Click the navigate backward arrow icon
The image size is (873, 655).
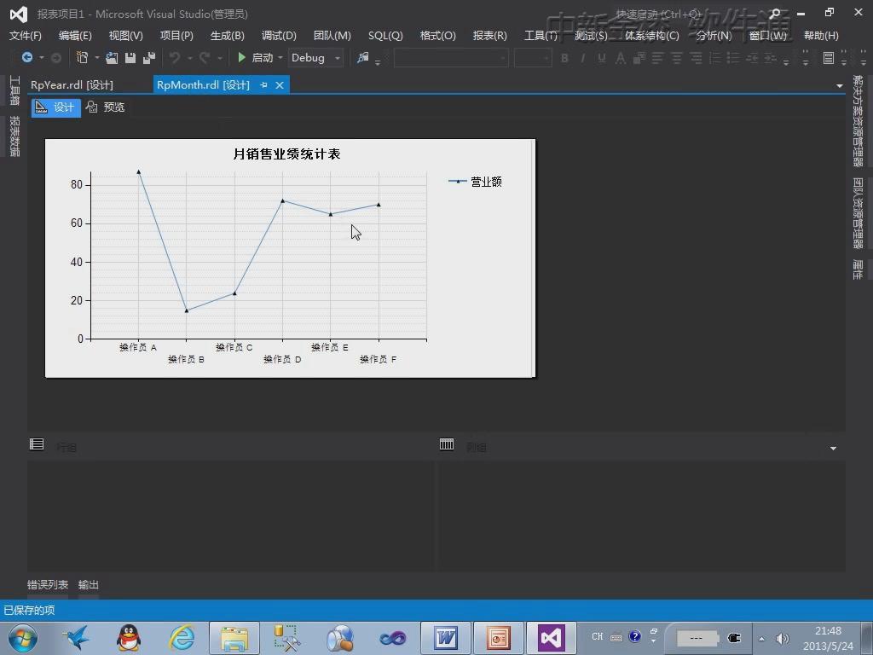click(x=26, y=57)
